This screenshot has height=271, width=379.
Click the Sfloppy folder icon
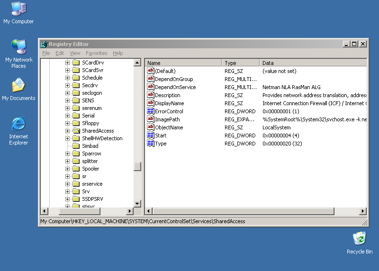[x=76, y=123]
